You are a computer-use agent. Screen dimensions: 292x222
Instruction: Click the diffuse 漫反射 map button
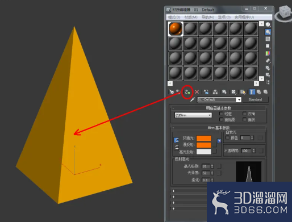(215, 145)
